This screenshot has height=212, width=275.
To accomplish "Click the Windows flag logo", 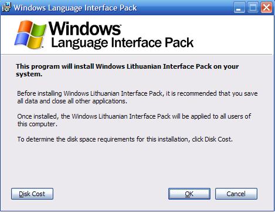I will point(30,35).
